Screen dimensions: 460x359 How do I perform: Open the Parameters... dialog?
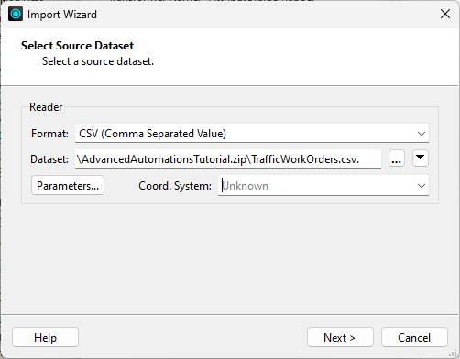tap(68, 185)
